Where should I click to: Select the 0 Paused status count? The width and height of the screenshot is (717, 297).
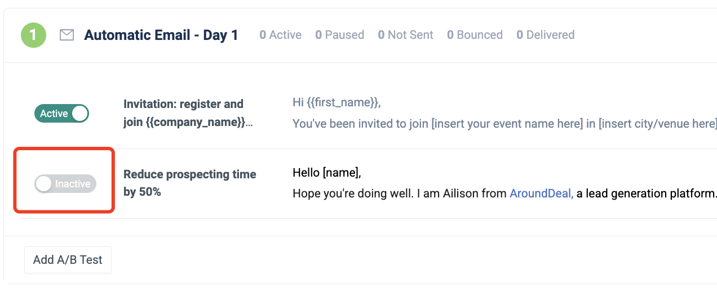[339, 35]
